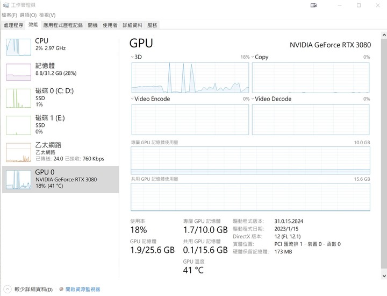
Task: Click the 較少詳細資料 collapse arrow icon
Action: (8, 289)
